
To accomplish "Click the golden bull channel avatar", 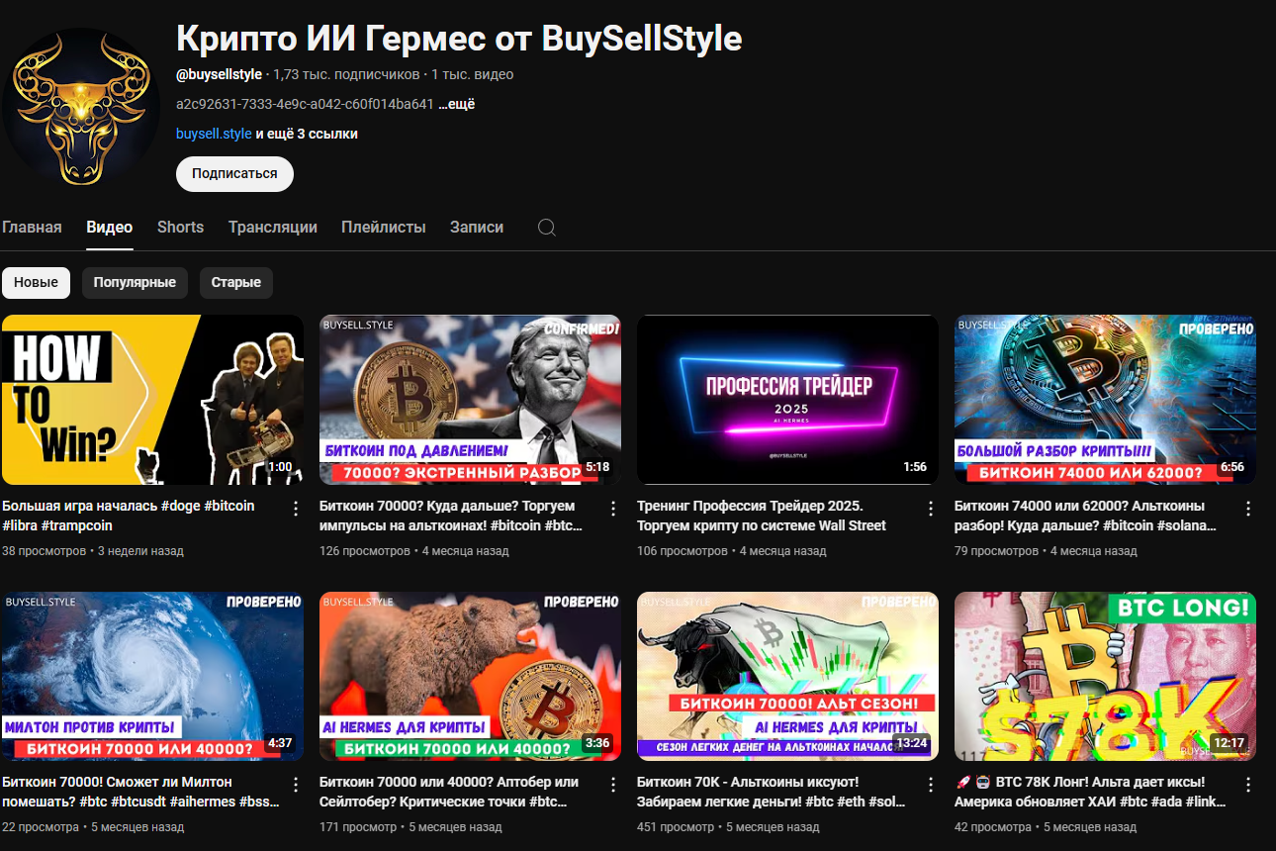I will 80,108.
